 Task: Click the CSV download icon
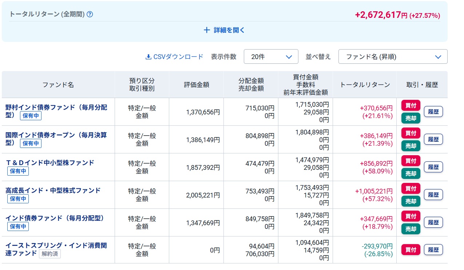pos(148,57)
